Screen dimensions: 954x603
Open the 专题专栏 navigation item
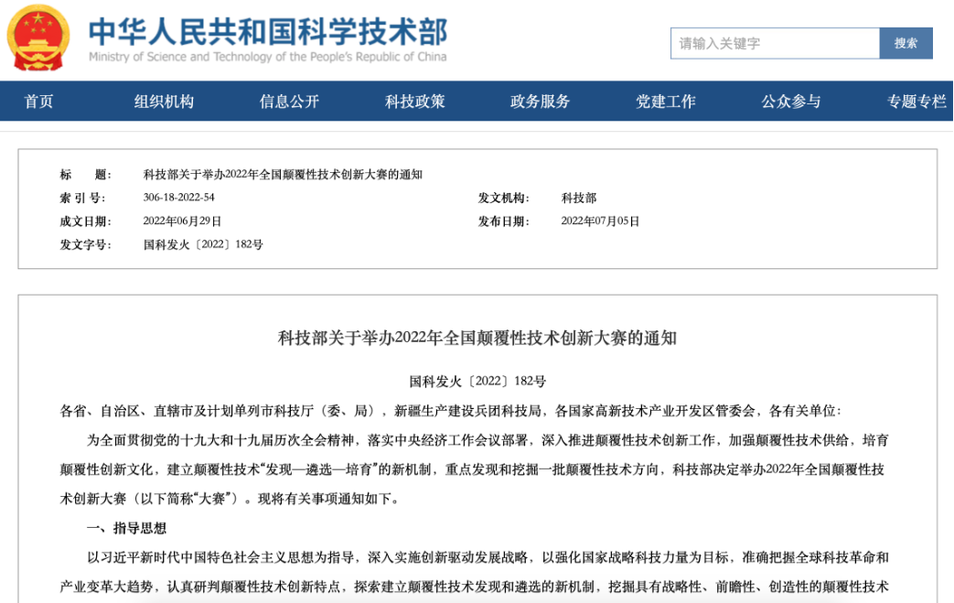916,102
